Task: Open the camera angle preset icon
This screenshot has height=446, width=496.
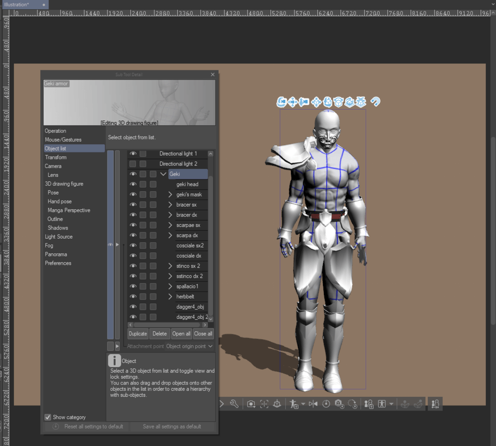Action: click(251, 404)
